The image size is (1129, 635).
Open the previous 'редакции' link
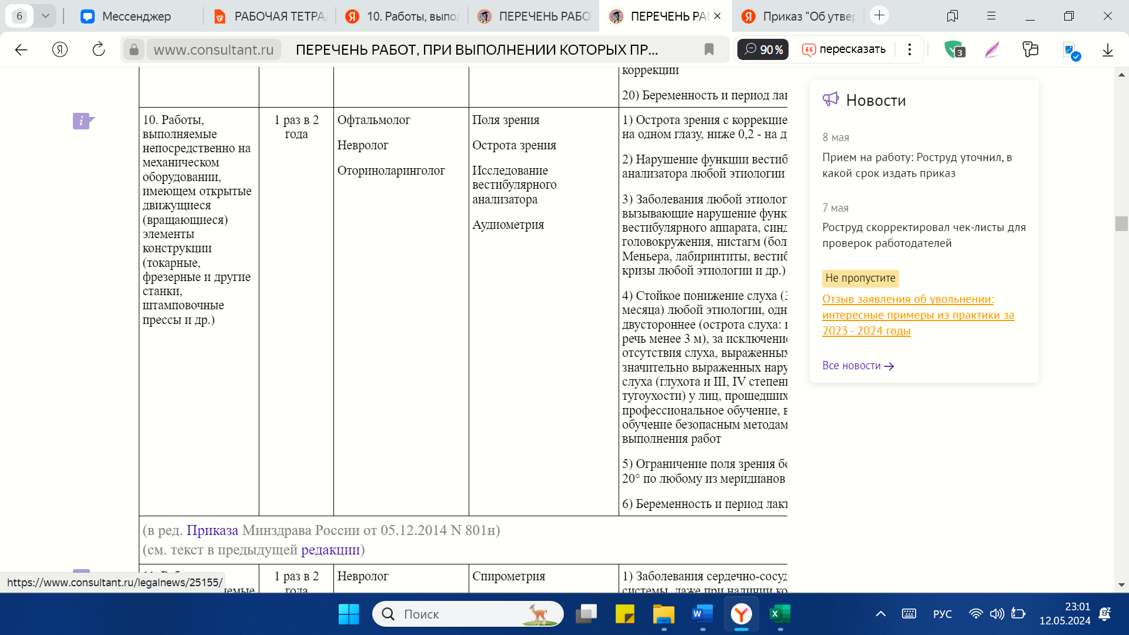click(x=330, y=550)
